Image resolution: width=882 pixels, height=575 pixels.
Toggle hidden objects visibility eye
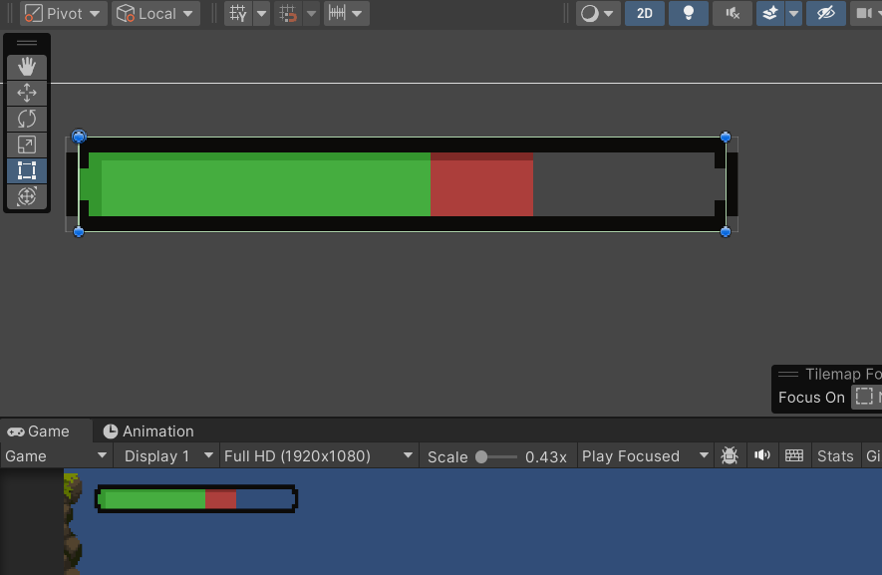pos(826,14)
